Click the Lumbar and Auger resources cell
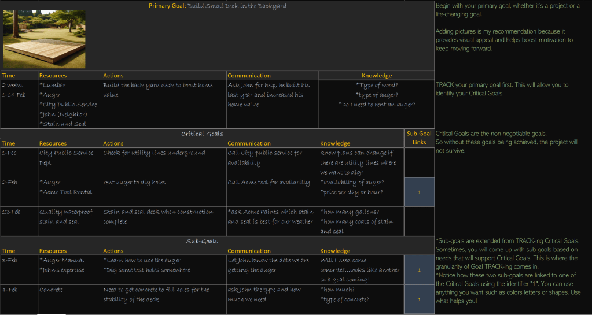 pyautogui.click(x=69, y=104)
